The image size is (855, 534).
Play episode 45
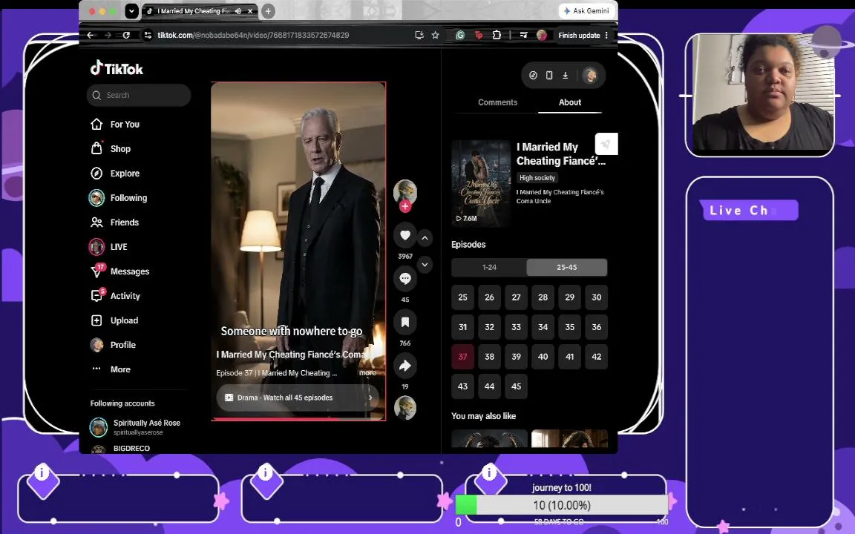coord(516,386)
